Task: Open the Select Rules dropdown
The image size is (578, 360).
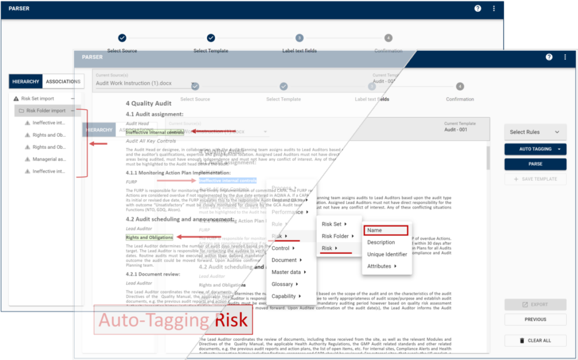Action: [x=535, y=132]
